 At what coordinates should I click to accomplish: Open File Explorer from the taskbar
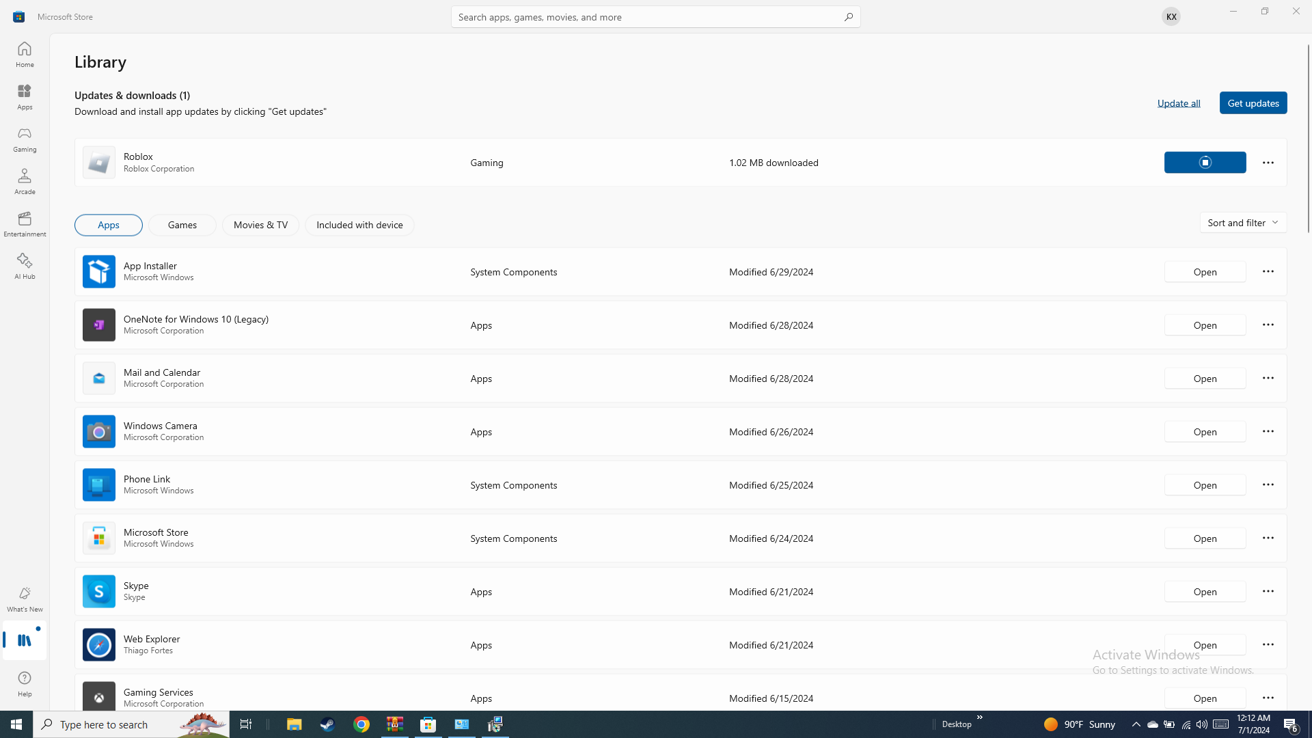pyautogui.click(x=294, y=724)
